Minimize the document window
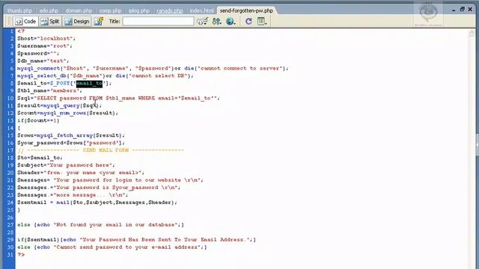479x269 pixels. [x=454, y=10]
